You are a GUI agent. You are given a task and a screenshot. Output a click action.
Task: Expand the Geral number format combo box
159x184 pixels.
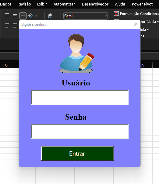point(85,16)
